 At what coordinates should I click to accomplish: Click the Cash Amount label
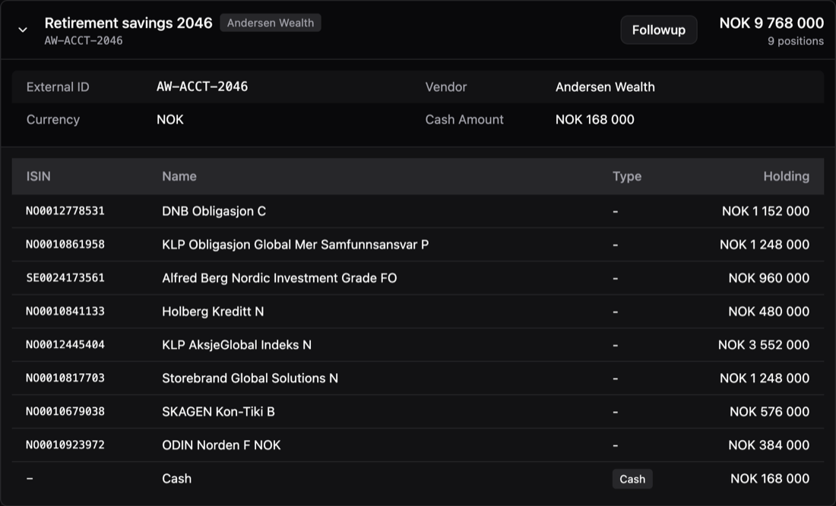[464, 119]
